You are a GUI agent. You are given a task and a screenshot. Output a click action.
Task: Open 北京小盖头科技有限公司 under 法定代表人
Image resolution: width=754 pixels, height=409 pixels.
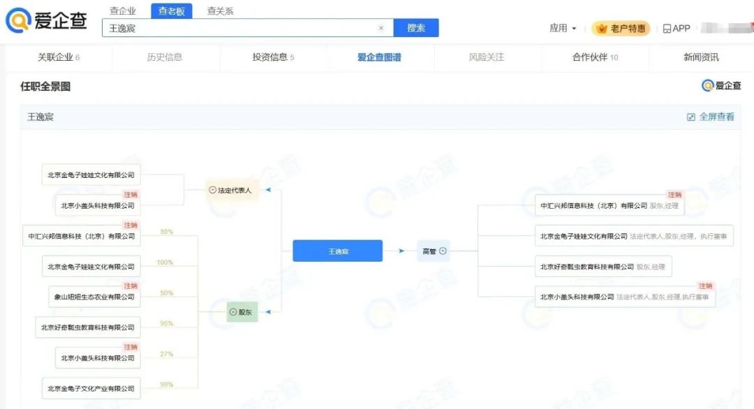coord(98,206)
